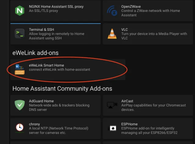This screenshot has width=195, height=144.
Task: Click the eWeLink add-ons section heading
Action: (x=35, y=53)
